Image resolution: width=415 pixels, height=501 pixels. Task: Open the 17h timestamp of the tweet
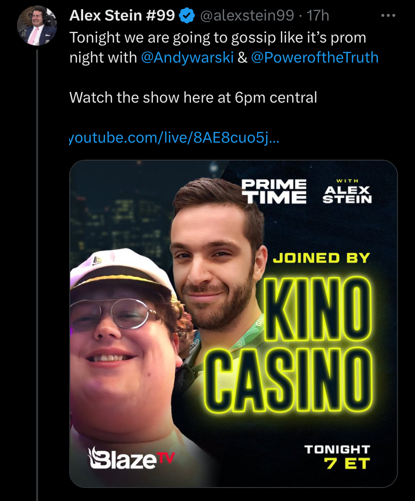pos(318,16)
